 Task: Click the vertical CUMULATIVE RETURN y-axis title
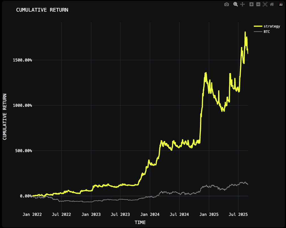5,117
